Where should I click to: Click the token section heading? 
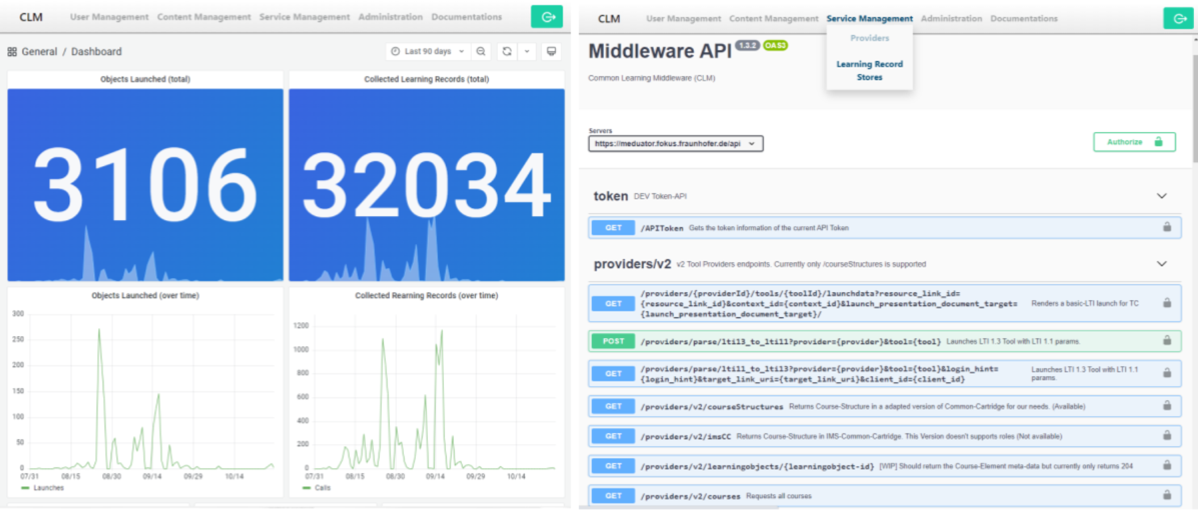click(x=611, y=196)
